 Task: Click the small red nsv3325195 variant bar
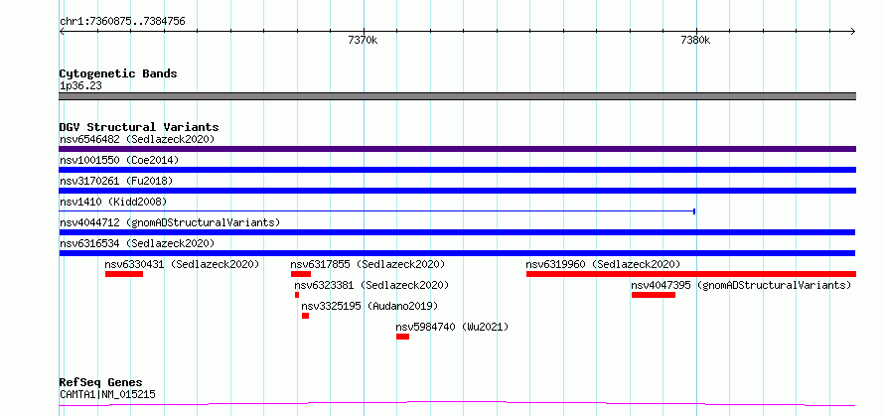(305, 316)
